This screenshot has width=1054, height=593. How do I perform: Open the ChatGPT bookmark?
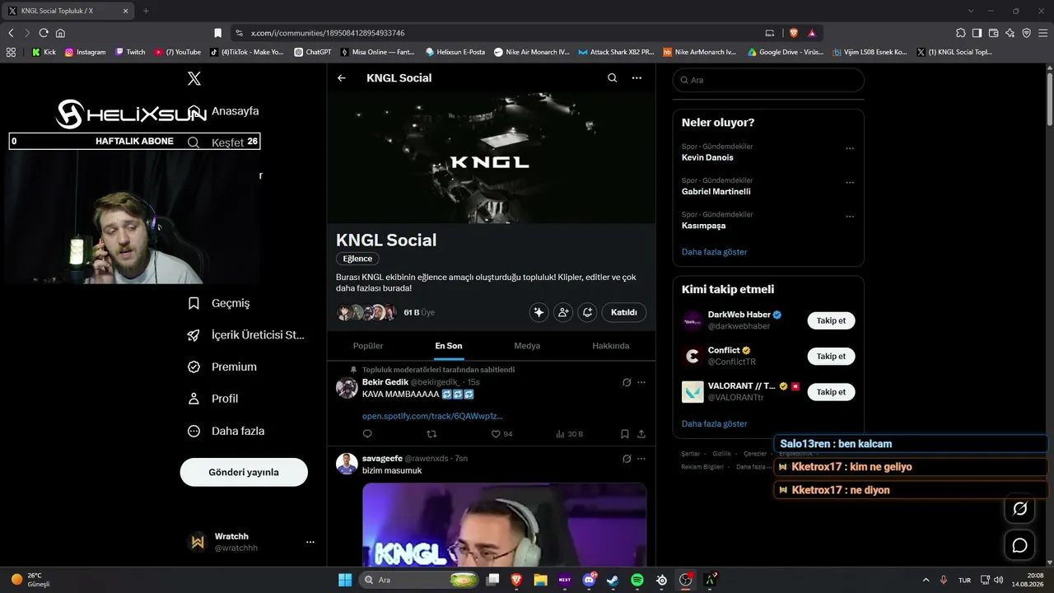click(x=312, y=52)
